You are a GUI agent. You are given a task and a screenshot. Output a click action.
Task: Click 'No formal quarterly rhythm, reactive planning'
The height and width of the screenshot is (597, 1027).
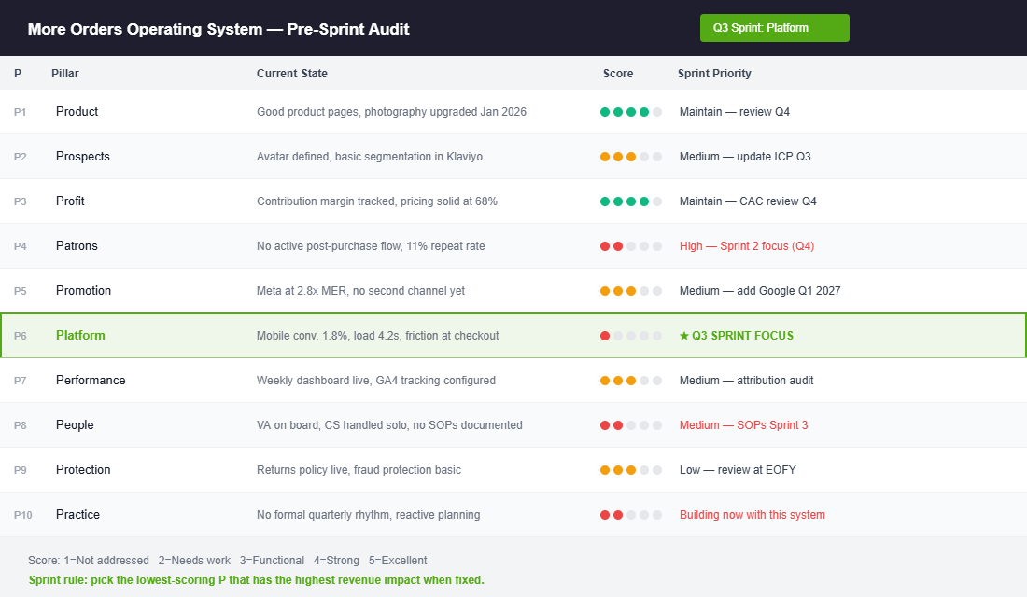point(368,515)
